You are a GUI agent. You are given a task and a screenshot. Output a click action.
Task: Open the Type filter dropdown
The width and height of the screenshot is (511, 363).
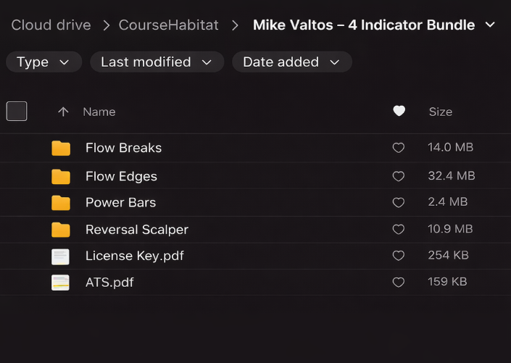[x=43, y=62]
